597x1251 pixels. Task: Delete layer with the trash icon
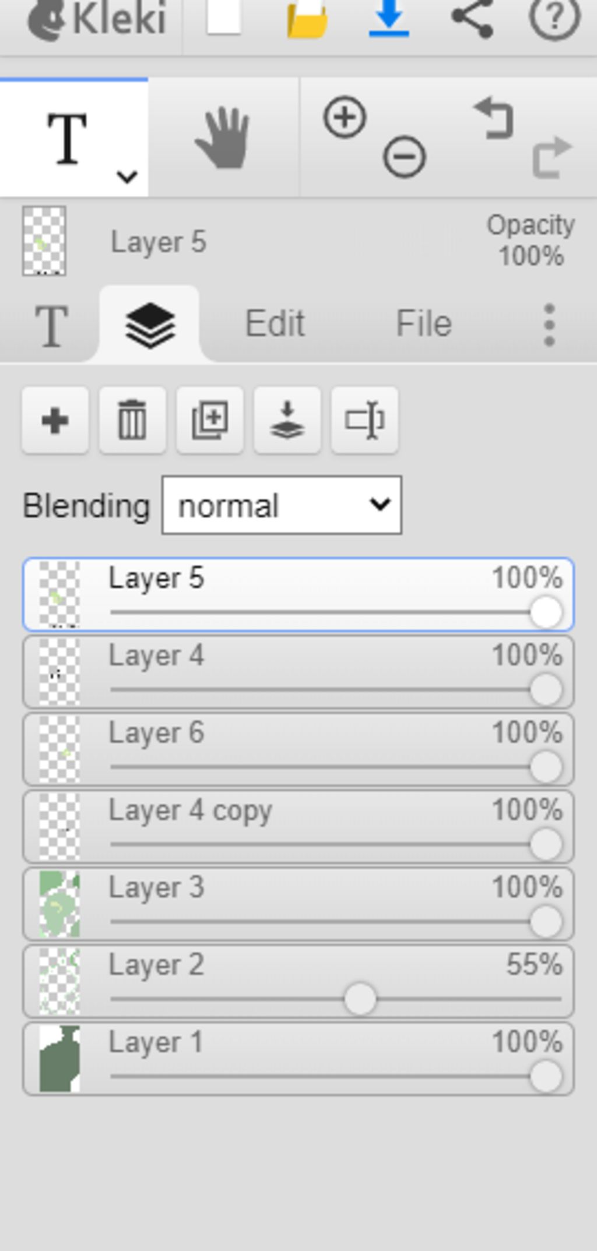(x=132, y=420)
